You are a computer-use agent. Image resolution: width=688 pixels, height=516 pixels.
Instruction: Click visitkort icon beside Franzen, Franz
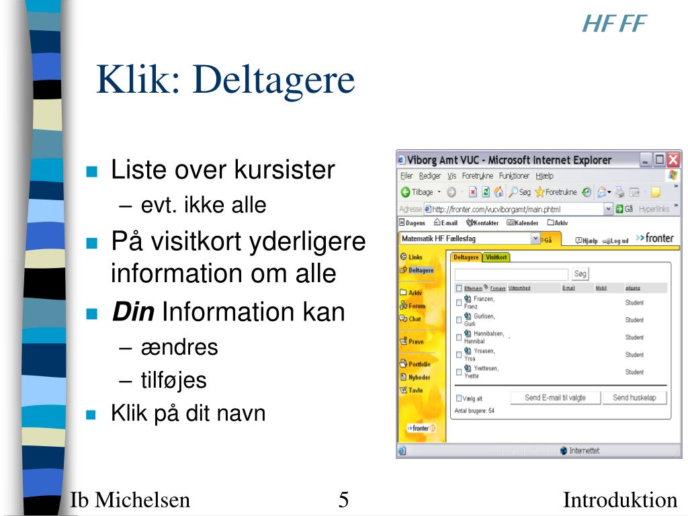tap(468, 298)
